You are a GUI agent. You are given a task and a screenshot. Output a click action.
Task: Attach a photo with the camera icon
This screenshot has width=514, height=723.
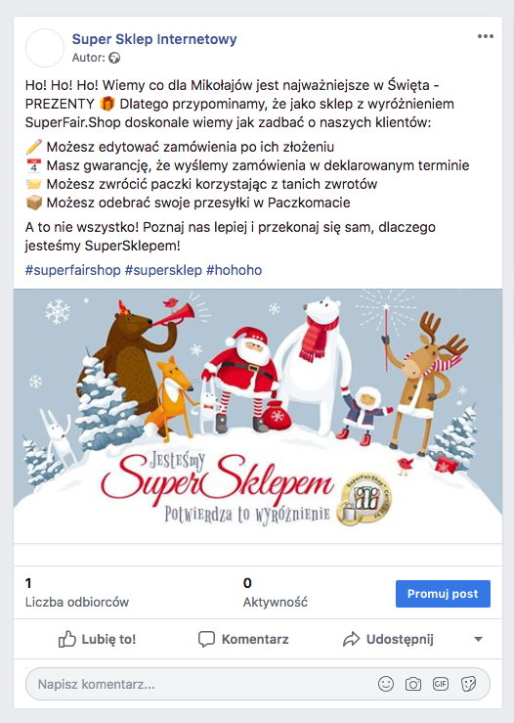click(x=413, y=684)
